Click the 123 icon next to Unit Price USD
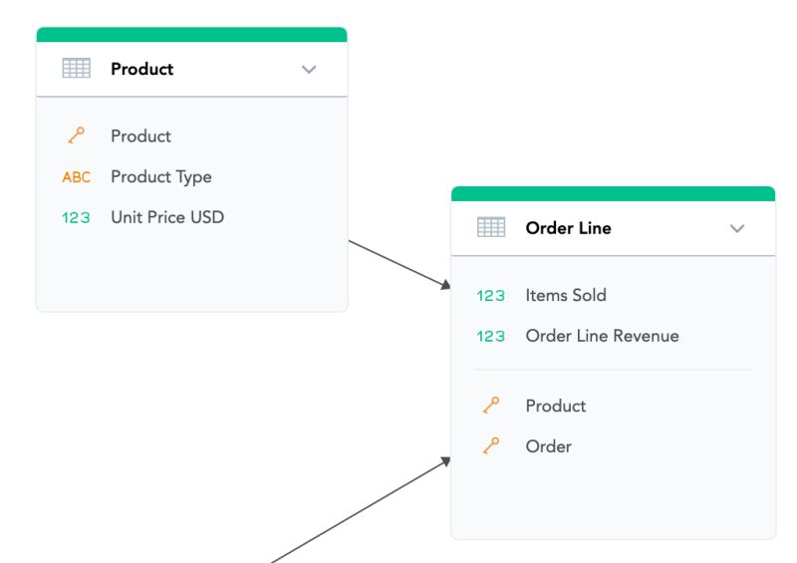797x563 pixels. pos(76,217)
